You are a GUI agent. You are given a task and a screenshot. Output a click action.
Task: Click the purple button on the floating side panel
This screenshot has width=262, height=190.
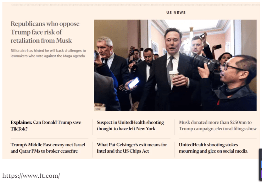[x=261, y=174]
